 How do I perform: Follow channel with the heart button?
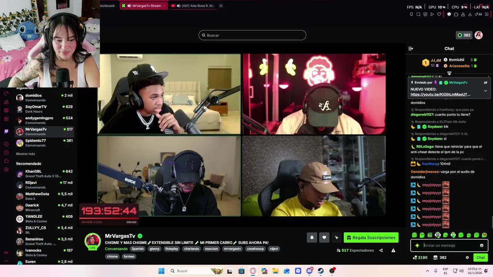click(324, 237)
